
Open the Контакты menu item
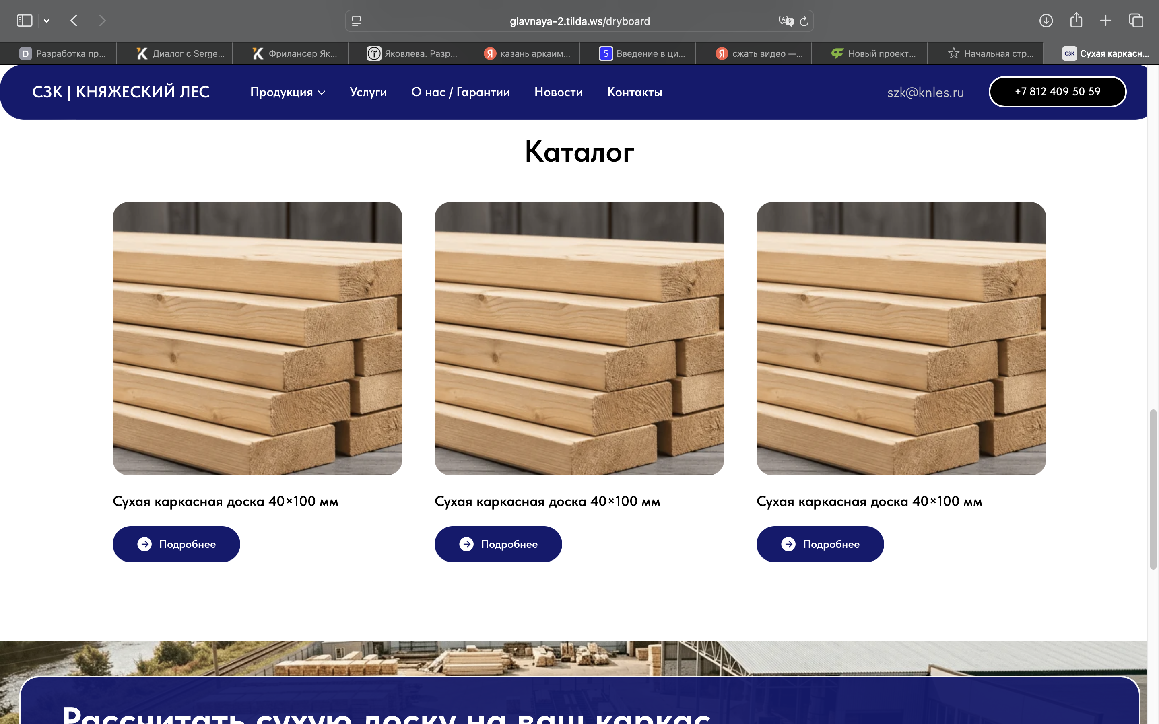coord(635,92)
